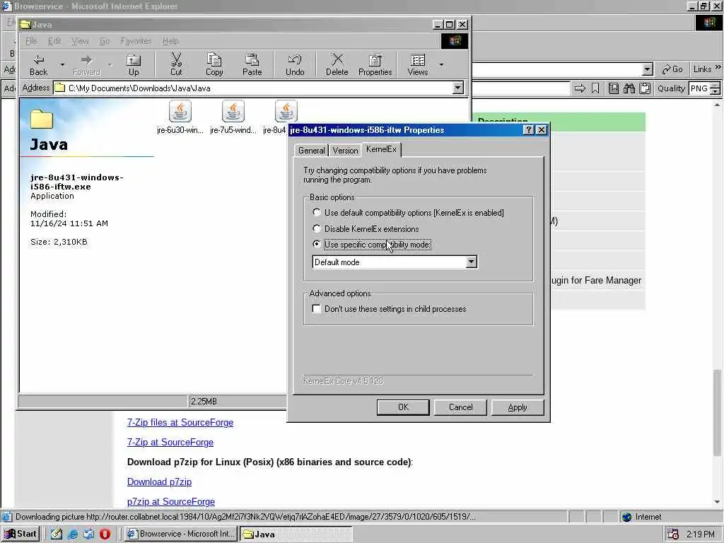The image size is (724, 543).
Task: Paste from the Java window toolbar
Action: coord(252,64)
